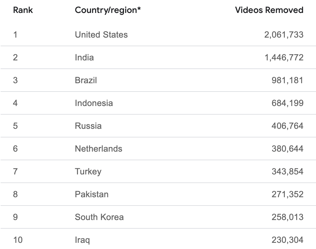Select the Pakistan row label

tap(92, 194)
